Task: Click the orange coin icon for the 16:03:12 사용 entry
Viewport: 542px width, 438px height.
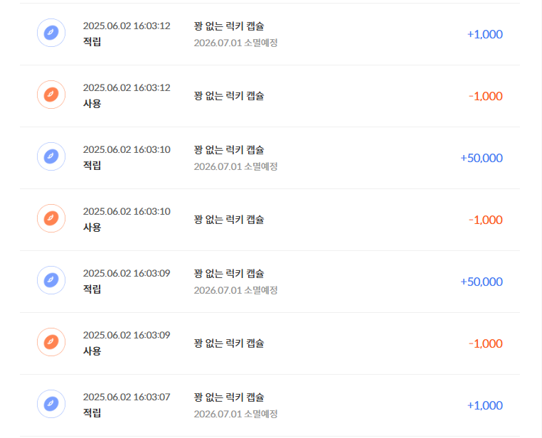Action: tap(51, 95)
